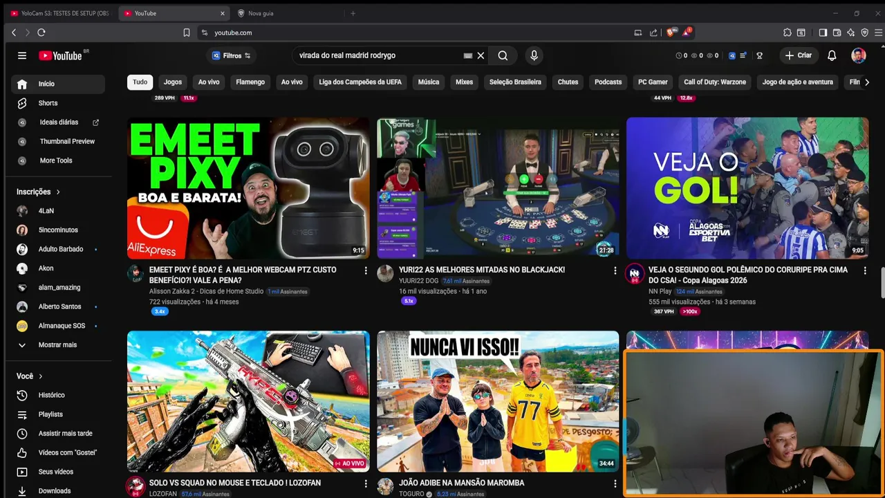Go to Início in the sidebar

[x=58, y=84]
